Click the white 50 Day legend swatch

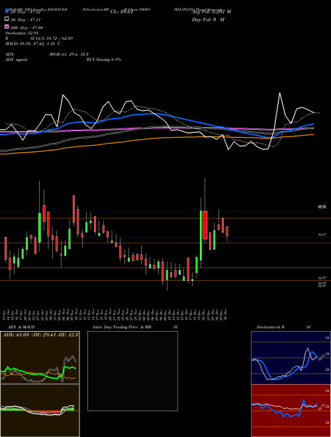[7, 19]
